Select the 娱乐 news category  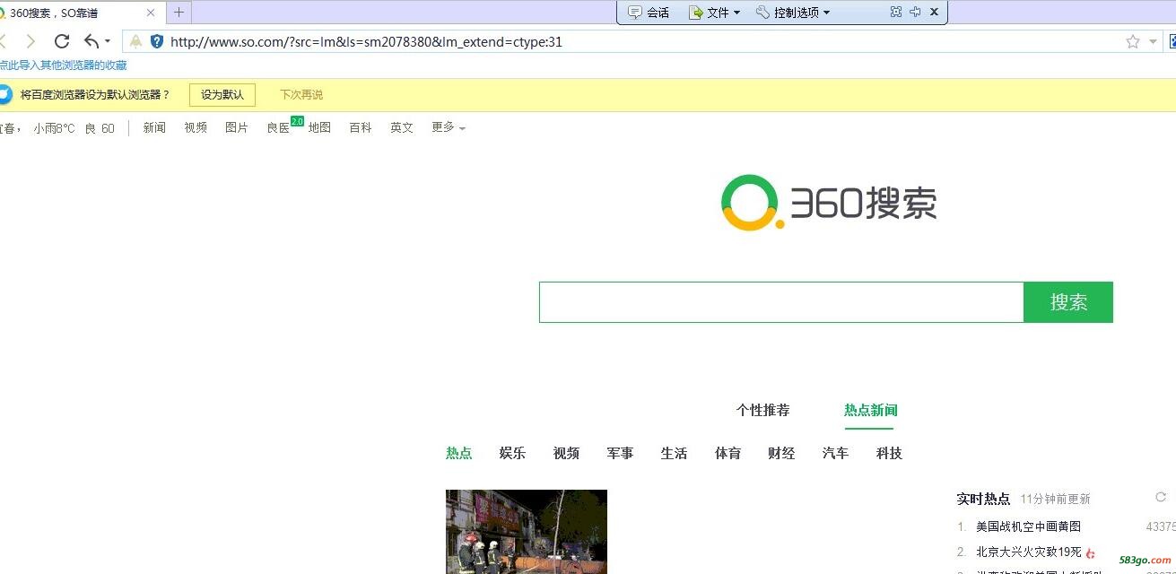[513, 454]
